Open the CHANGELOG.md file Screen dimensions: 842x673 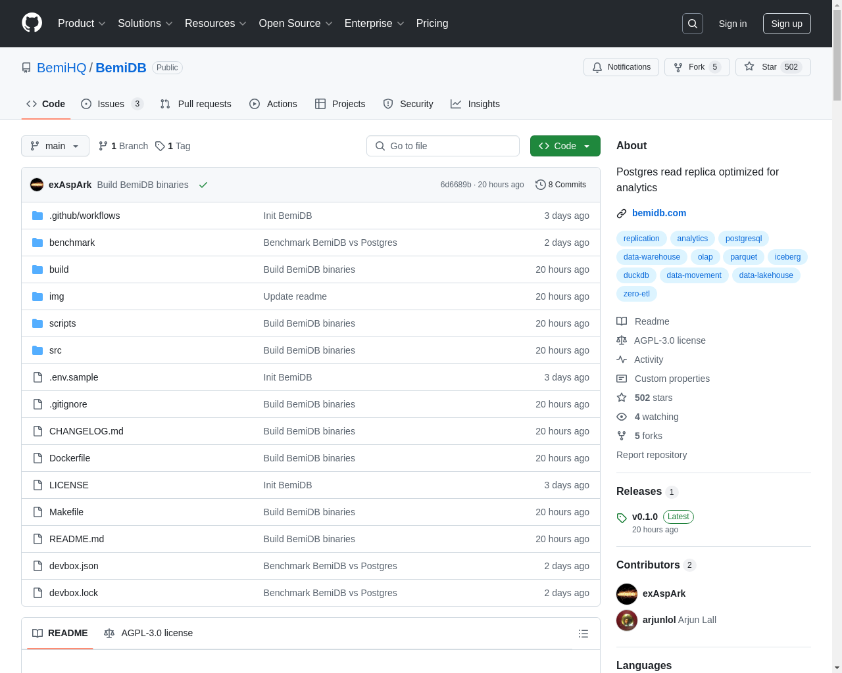[x=86, y=431]
